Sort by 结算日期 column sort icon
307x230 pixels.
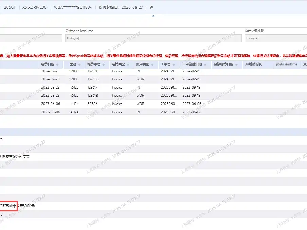[x=57, y=64]
